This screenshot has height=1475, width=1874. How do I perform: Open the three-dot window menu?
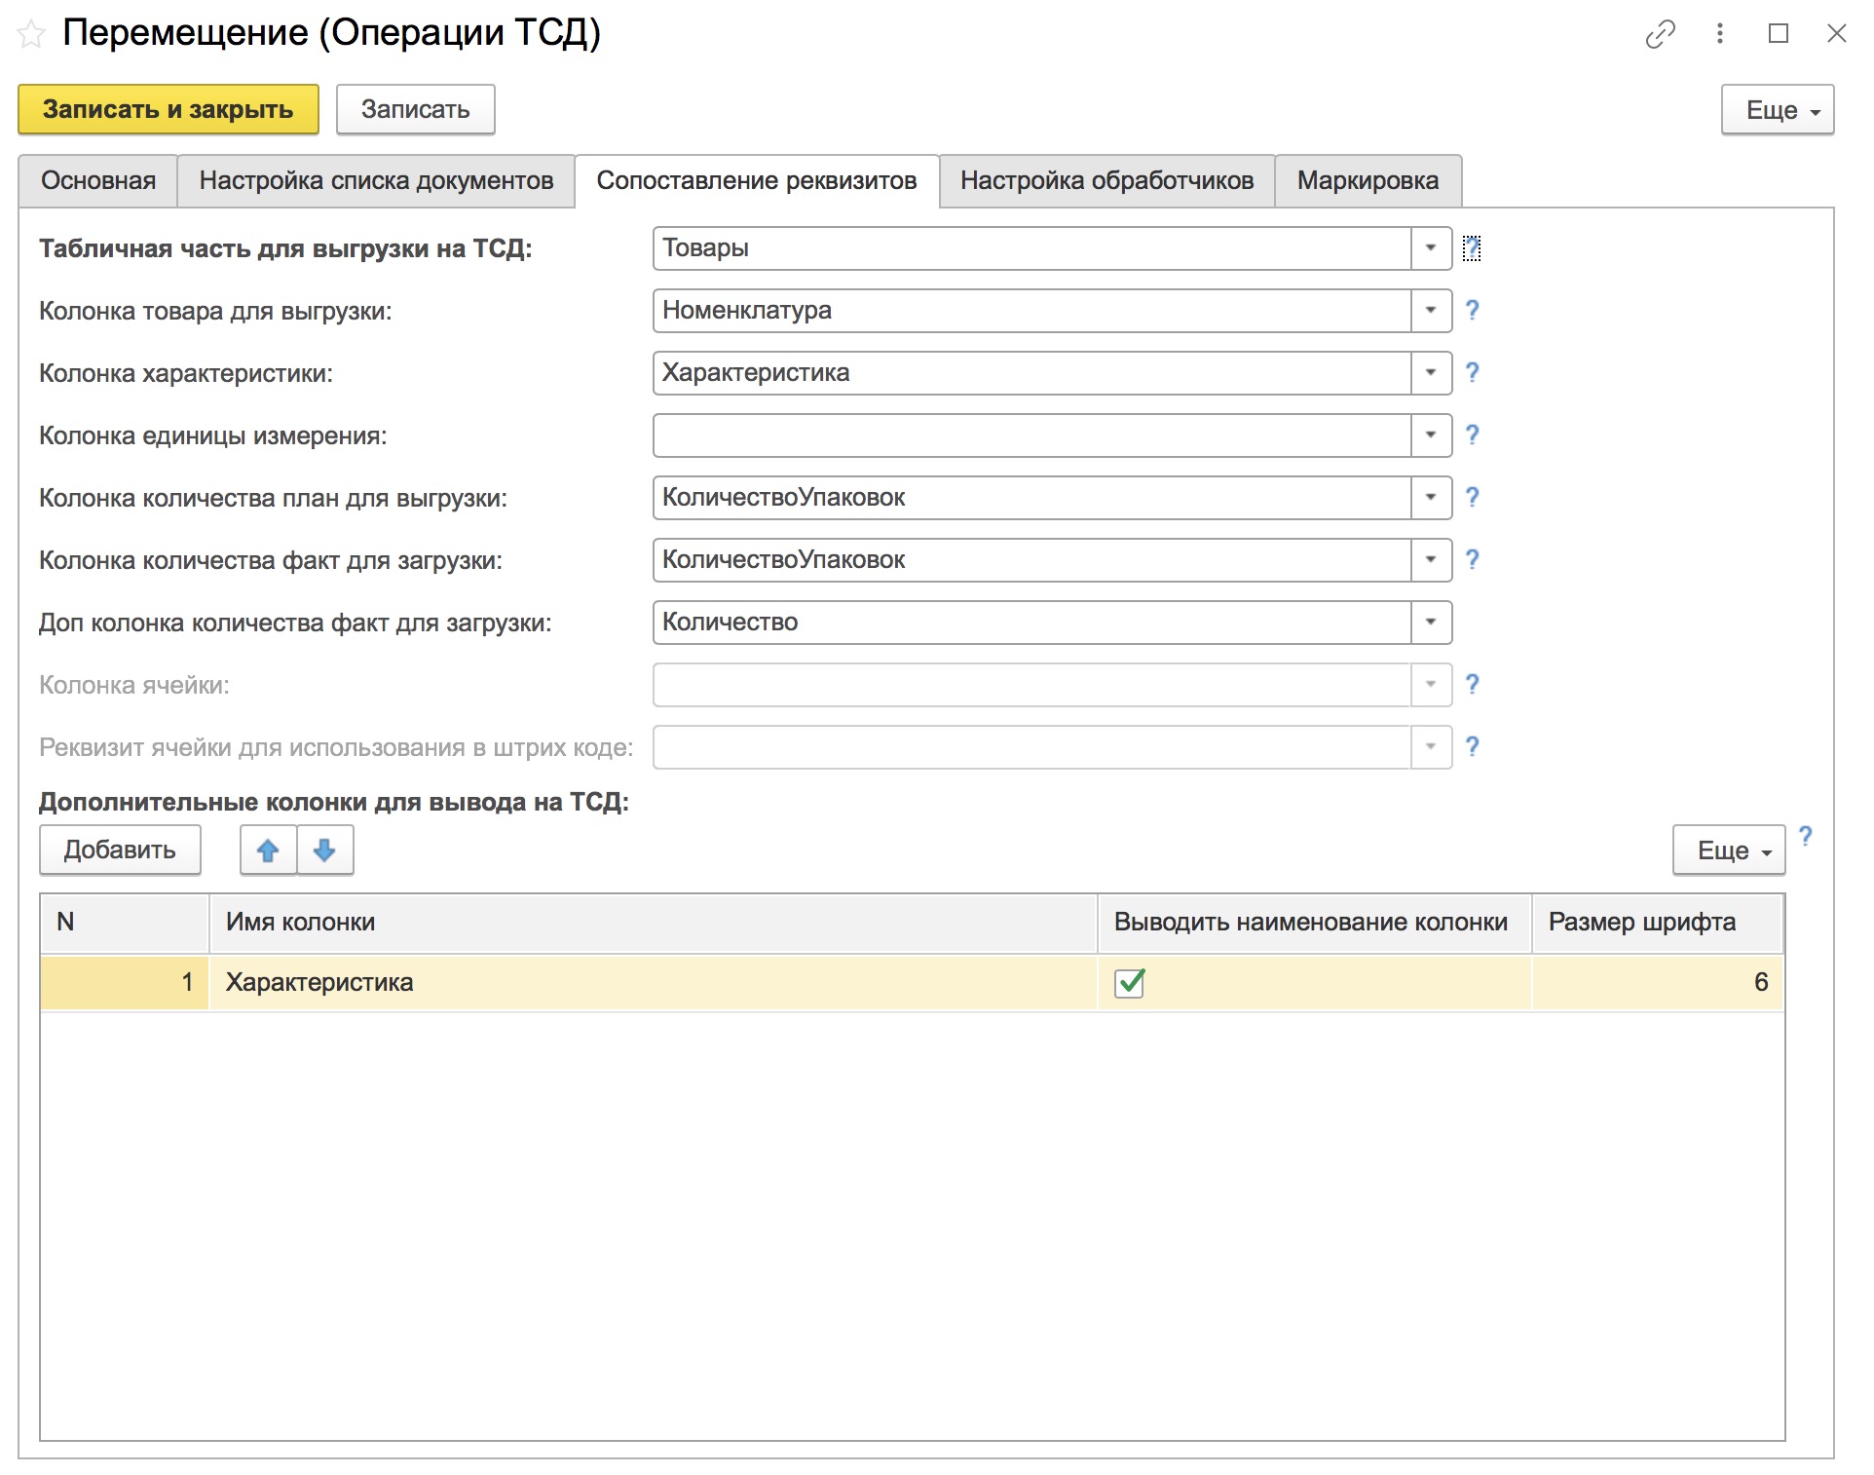tap(1720, 34)
